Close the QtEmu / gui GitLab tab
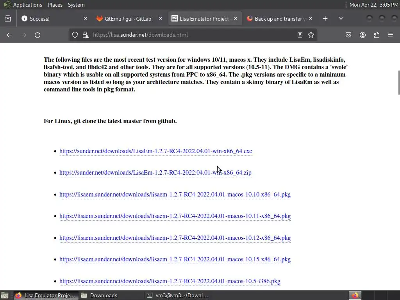400x300 pixels. click(x=161, y=19)
